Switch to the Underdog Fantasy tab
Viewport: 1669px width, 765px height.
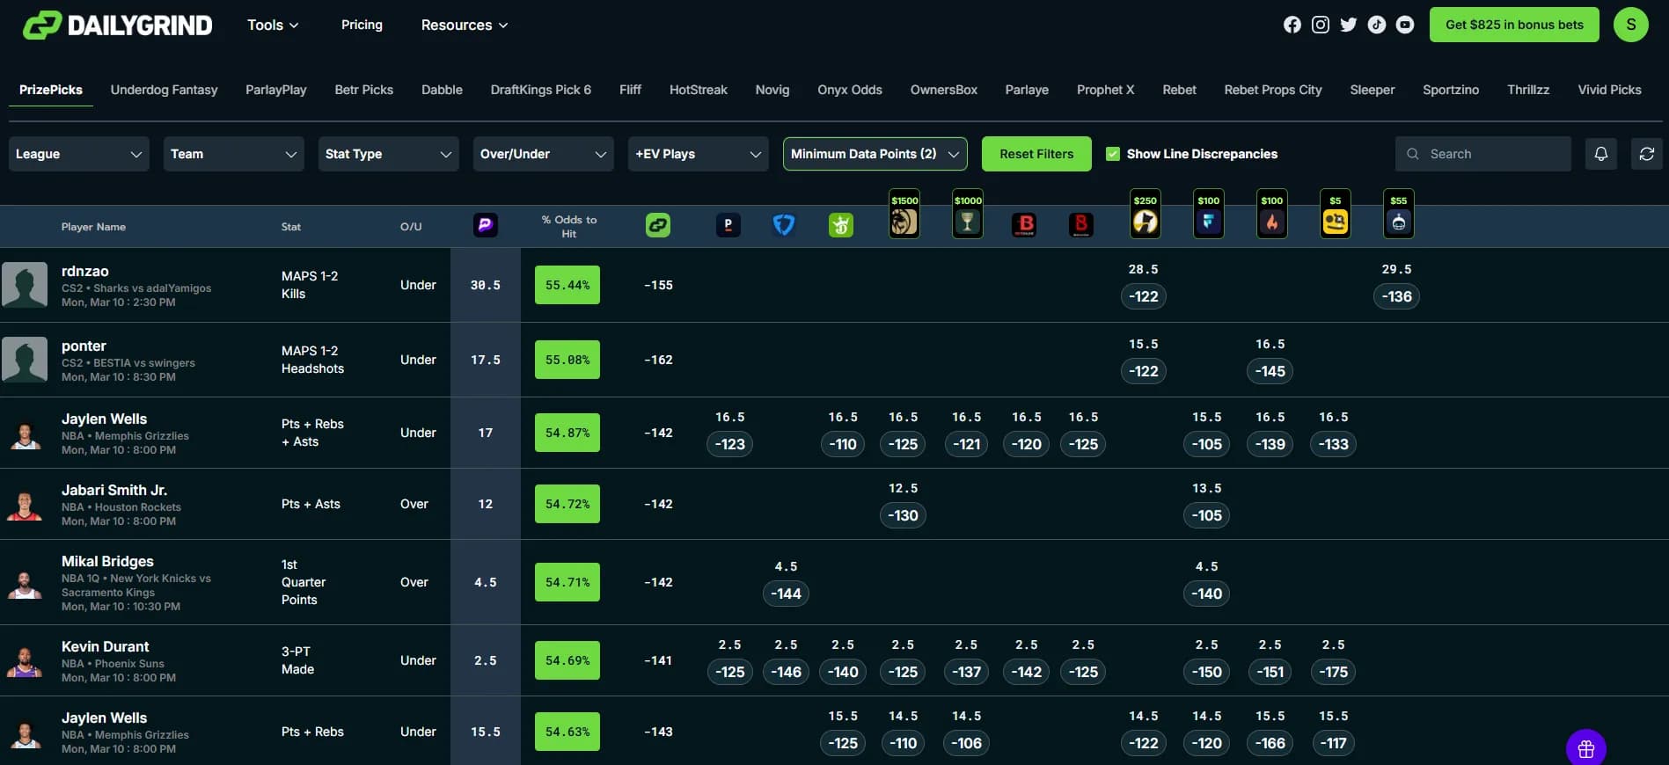coord(164,90)
